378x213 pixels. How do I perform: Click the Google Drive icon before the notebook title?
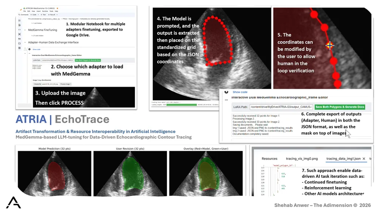click(24, 8)
